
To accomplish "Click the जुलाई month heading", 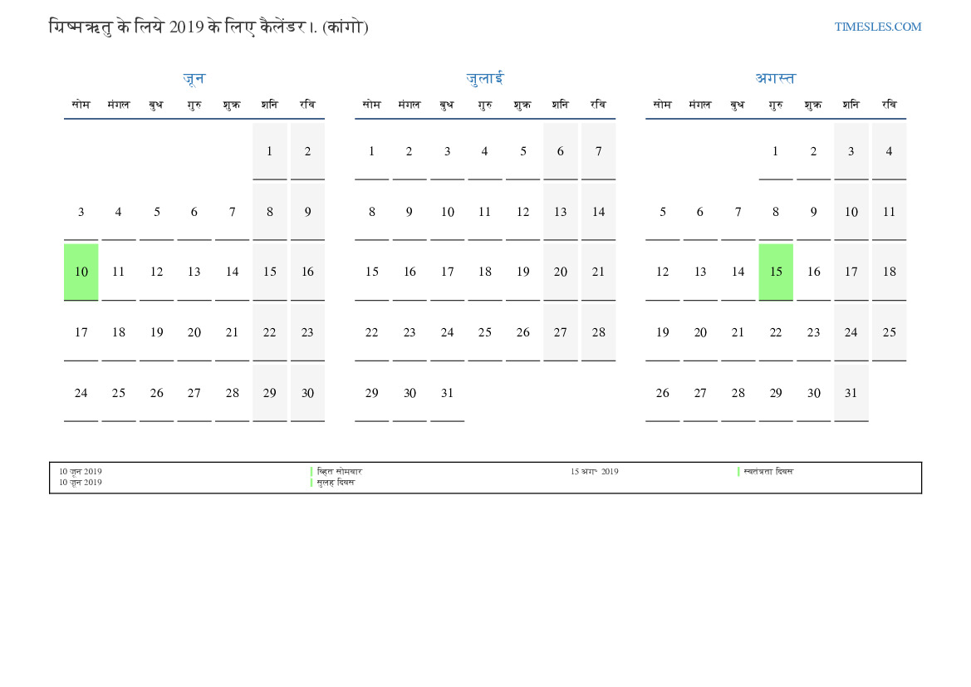I will [x=484, y=79].
